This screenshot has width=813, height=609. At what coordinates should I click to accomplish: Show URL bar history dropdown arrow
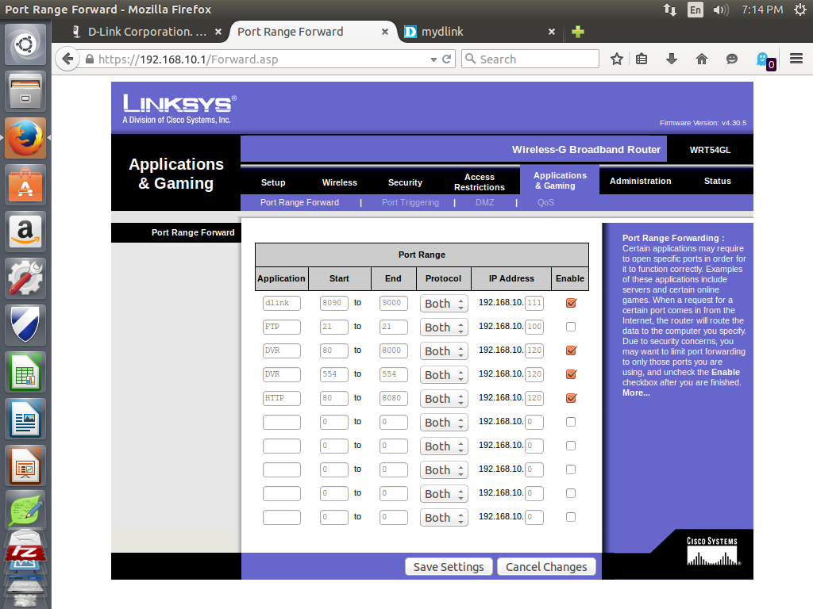coord(433,59)
